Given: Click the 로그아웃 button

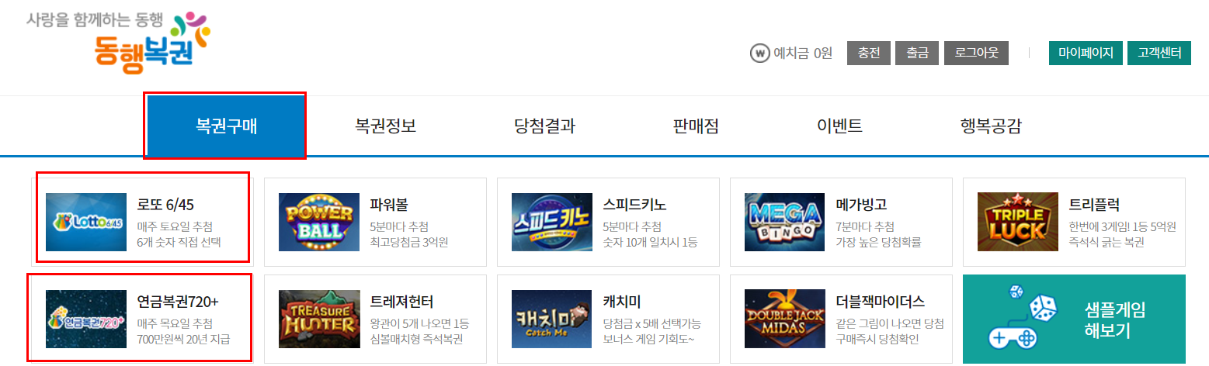Looking at the screenshot, I should (x=976, y=53).
